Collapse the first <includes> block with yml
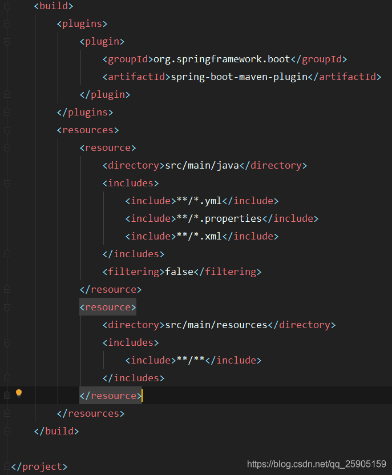Screen dimensions: 392x475 click(7, 183)
